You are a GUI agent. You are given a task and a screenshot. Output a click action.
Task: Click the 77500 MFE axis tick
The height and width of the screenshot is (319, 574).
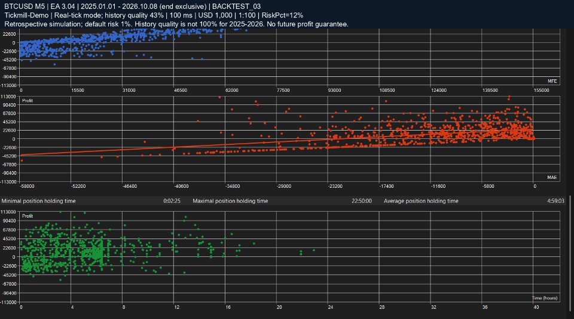[283, 90]
